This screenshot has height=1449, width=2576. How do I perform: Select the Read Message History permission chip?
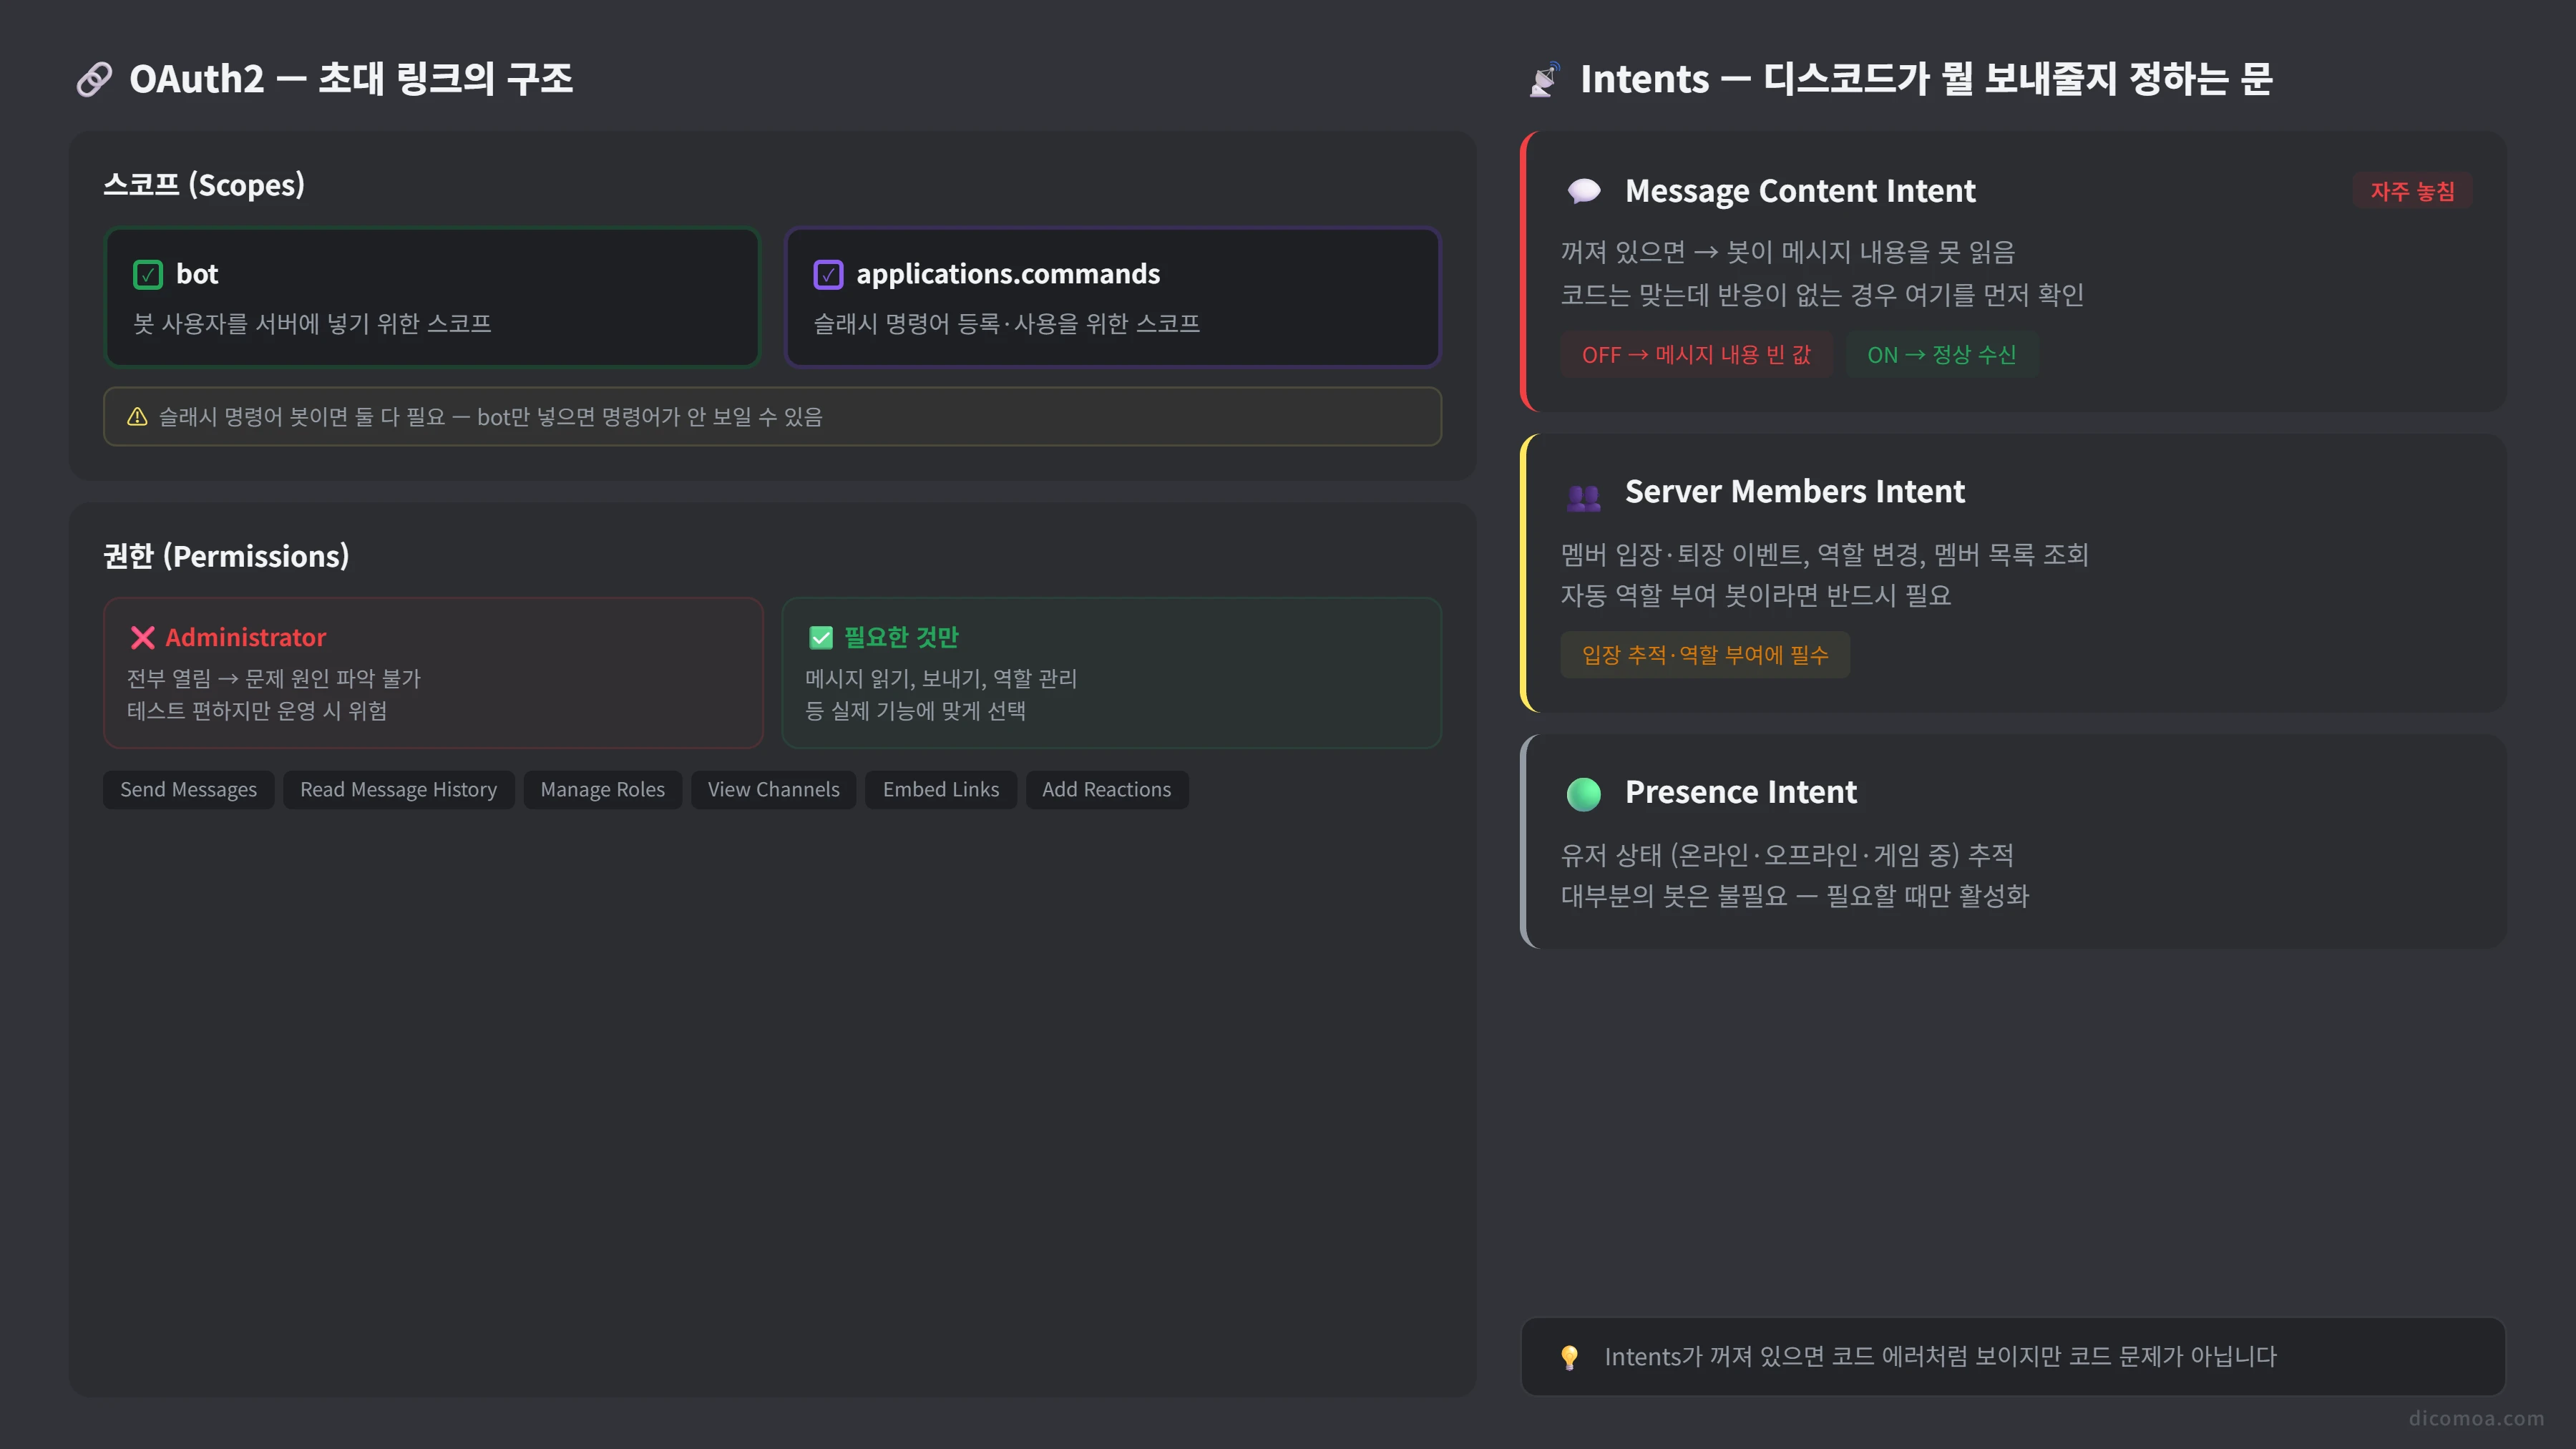point(398,790)
